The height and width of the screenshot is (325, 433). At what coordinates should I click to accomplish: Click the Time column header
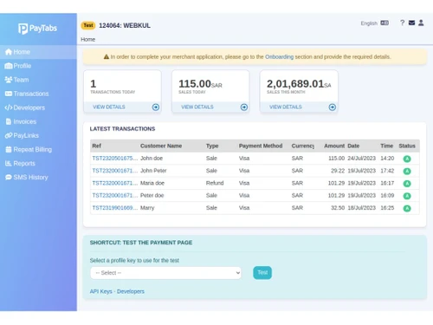click(x=387, y=146)
